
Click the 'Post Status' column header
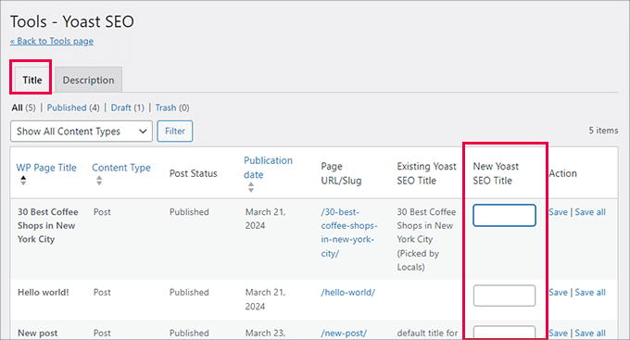[x=194, y=173]
